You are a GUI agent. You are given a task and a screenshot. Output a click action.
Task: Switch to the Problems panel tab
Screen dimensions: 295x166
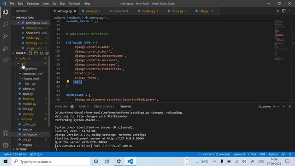[x=61, y=107]
